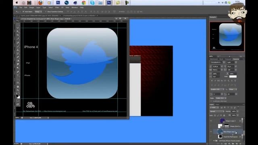Open Skype from the dock
Image resolution: width=258 pixels, height=145 pixels.
pos(92,3)
